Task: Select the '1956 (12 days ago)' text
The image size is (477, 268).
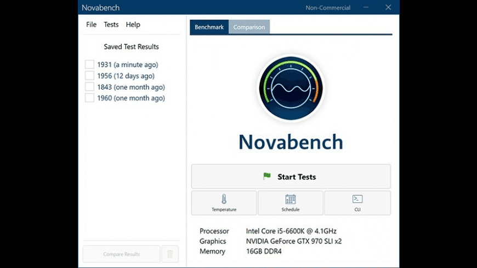Action: click(x=126, y=76)
